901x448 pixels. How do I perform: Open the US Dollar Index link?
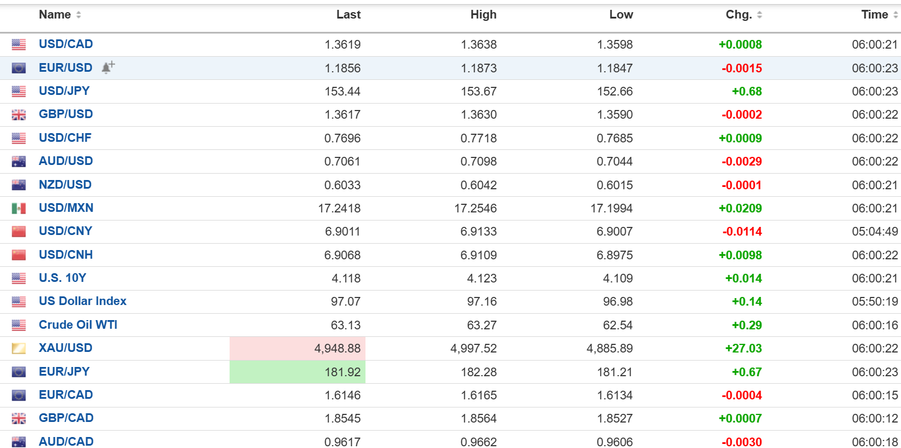tap(82, 301)
